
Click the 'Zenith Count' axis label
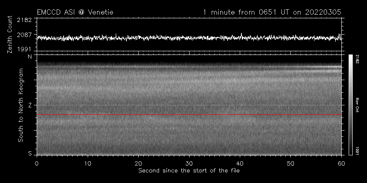(10, 35)
